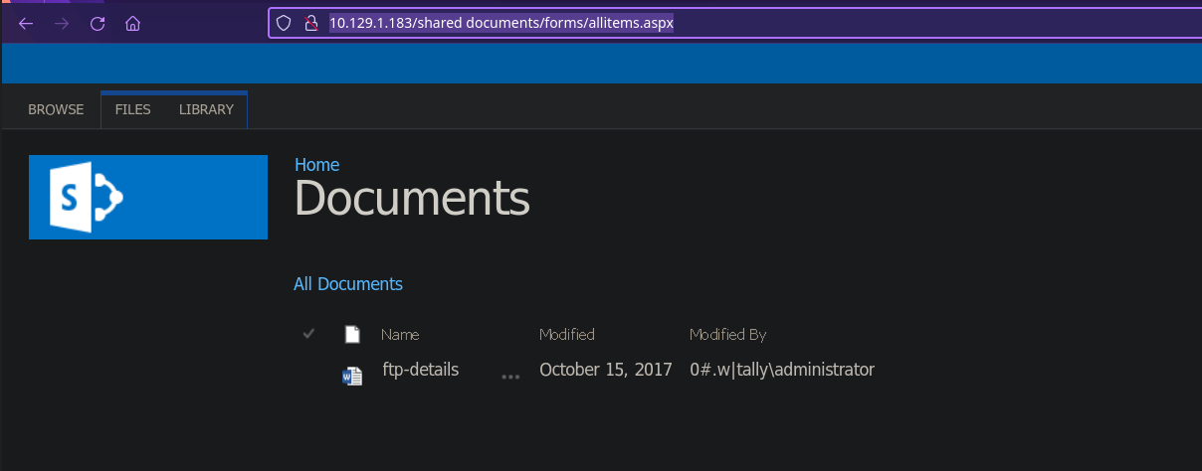1202x471 pixels.
Task: Sort by the Modified column header
Action: coord(566,335)
